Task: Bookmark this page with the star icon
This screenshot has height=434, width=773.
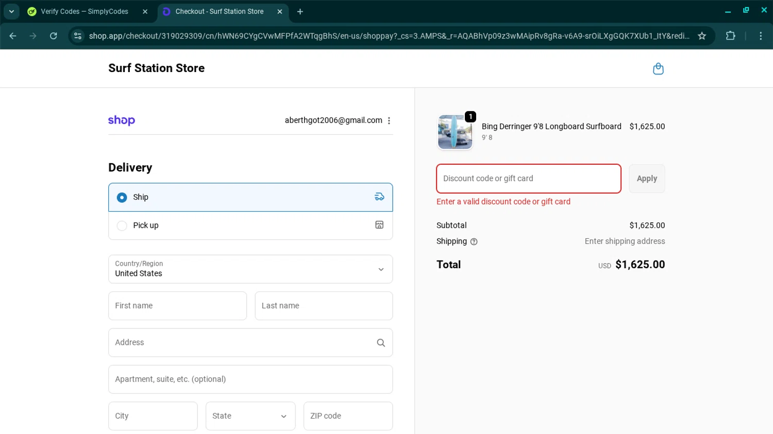Action: coord(702,36)
